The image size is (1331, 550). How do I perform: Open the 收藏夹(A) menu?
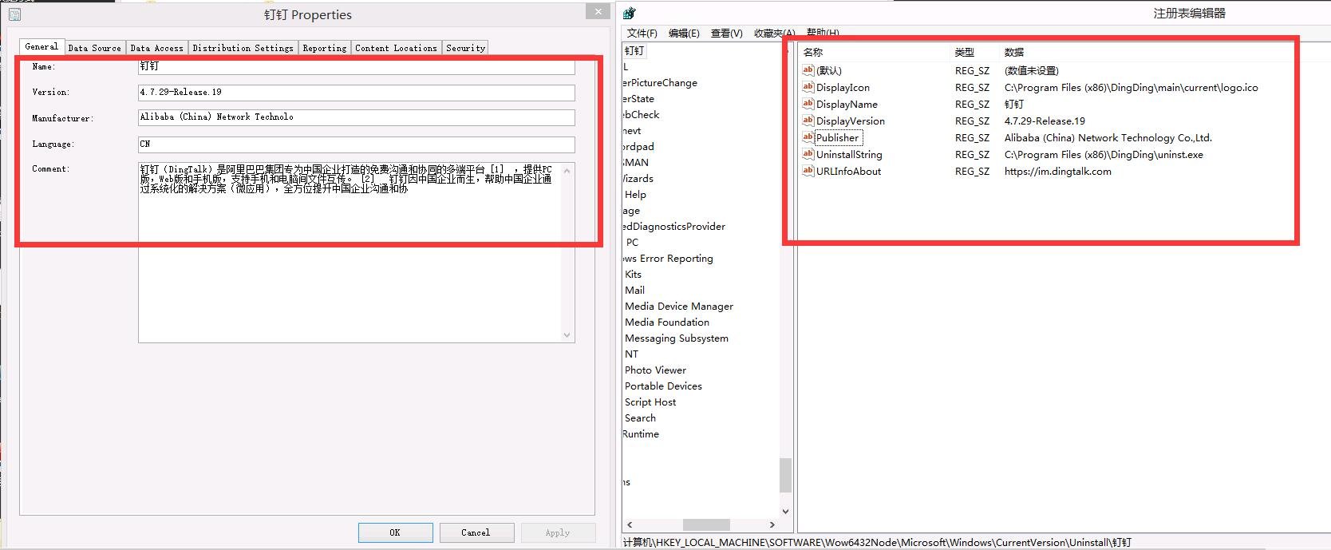point(774,33)
